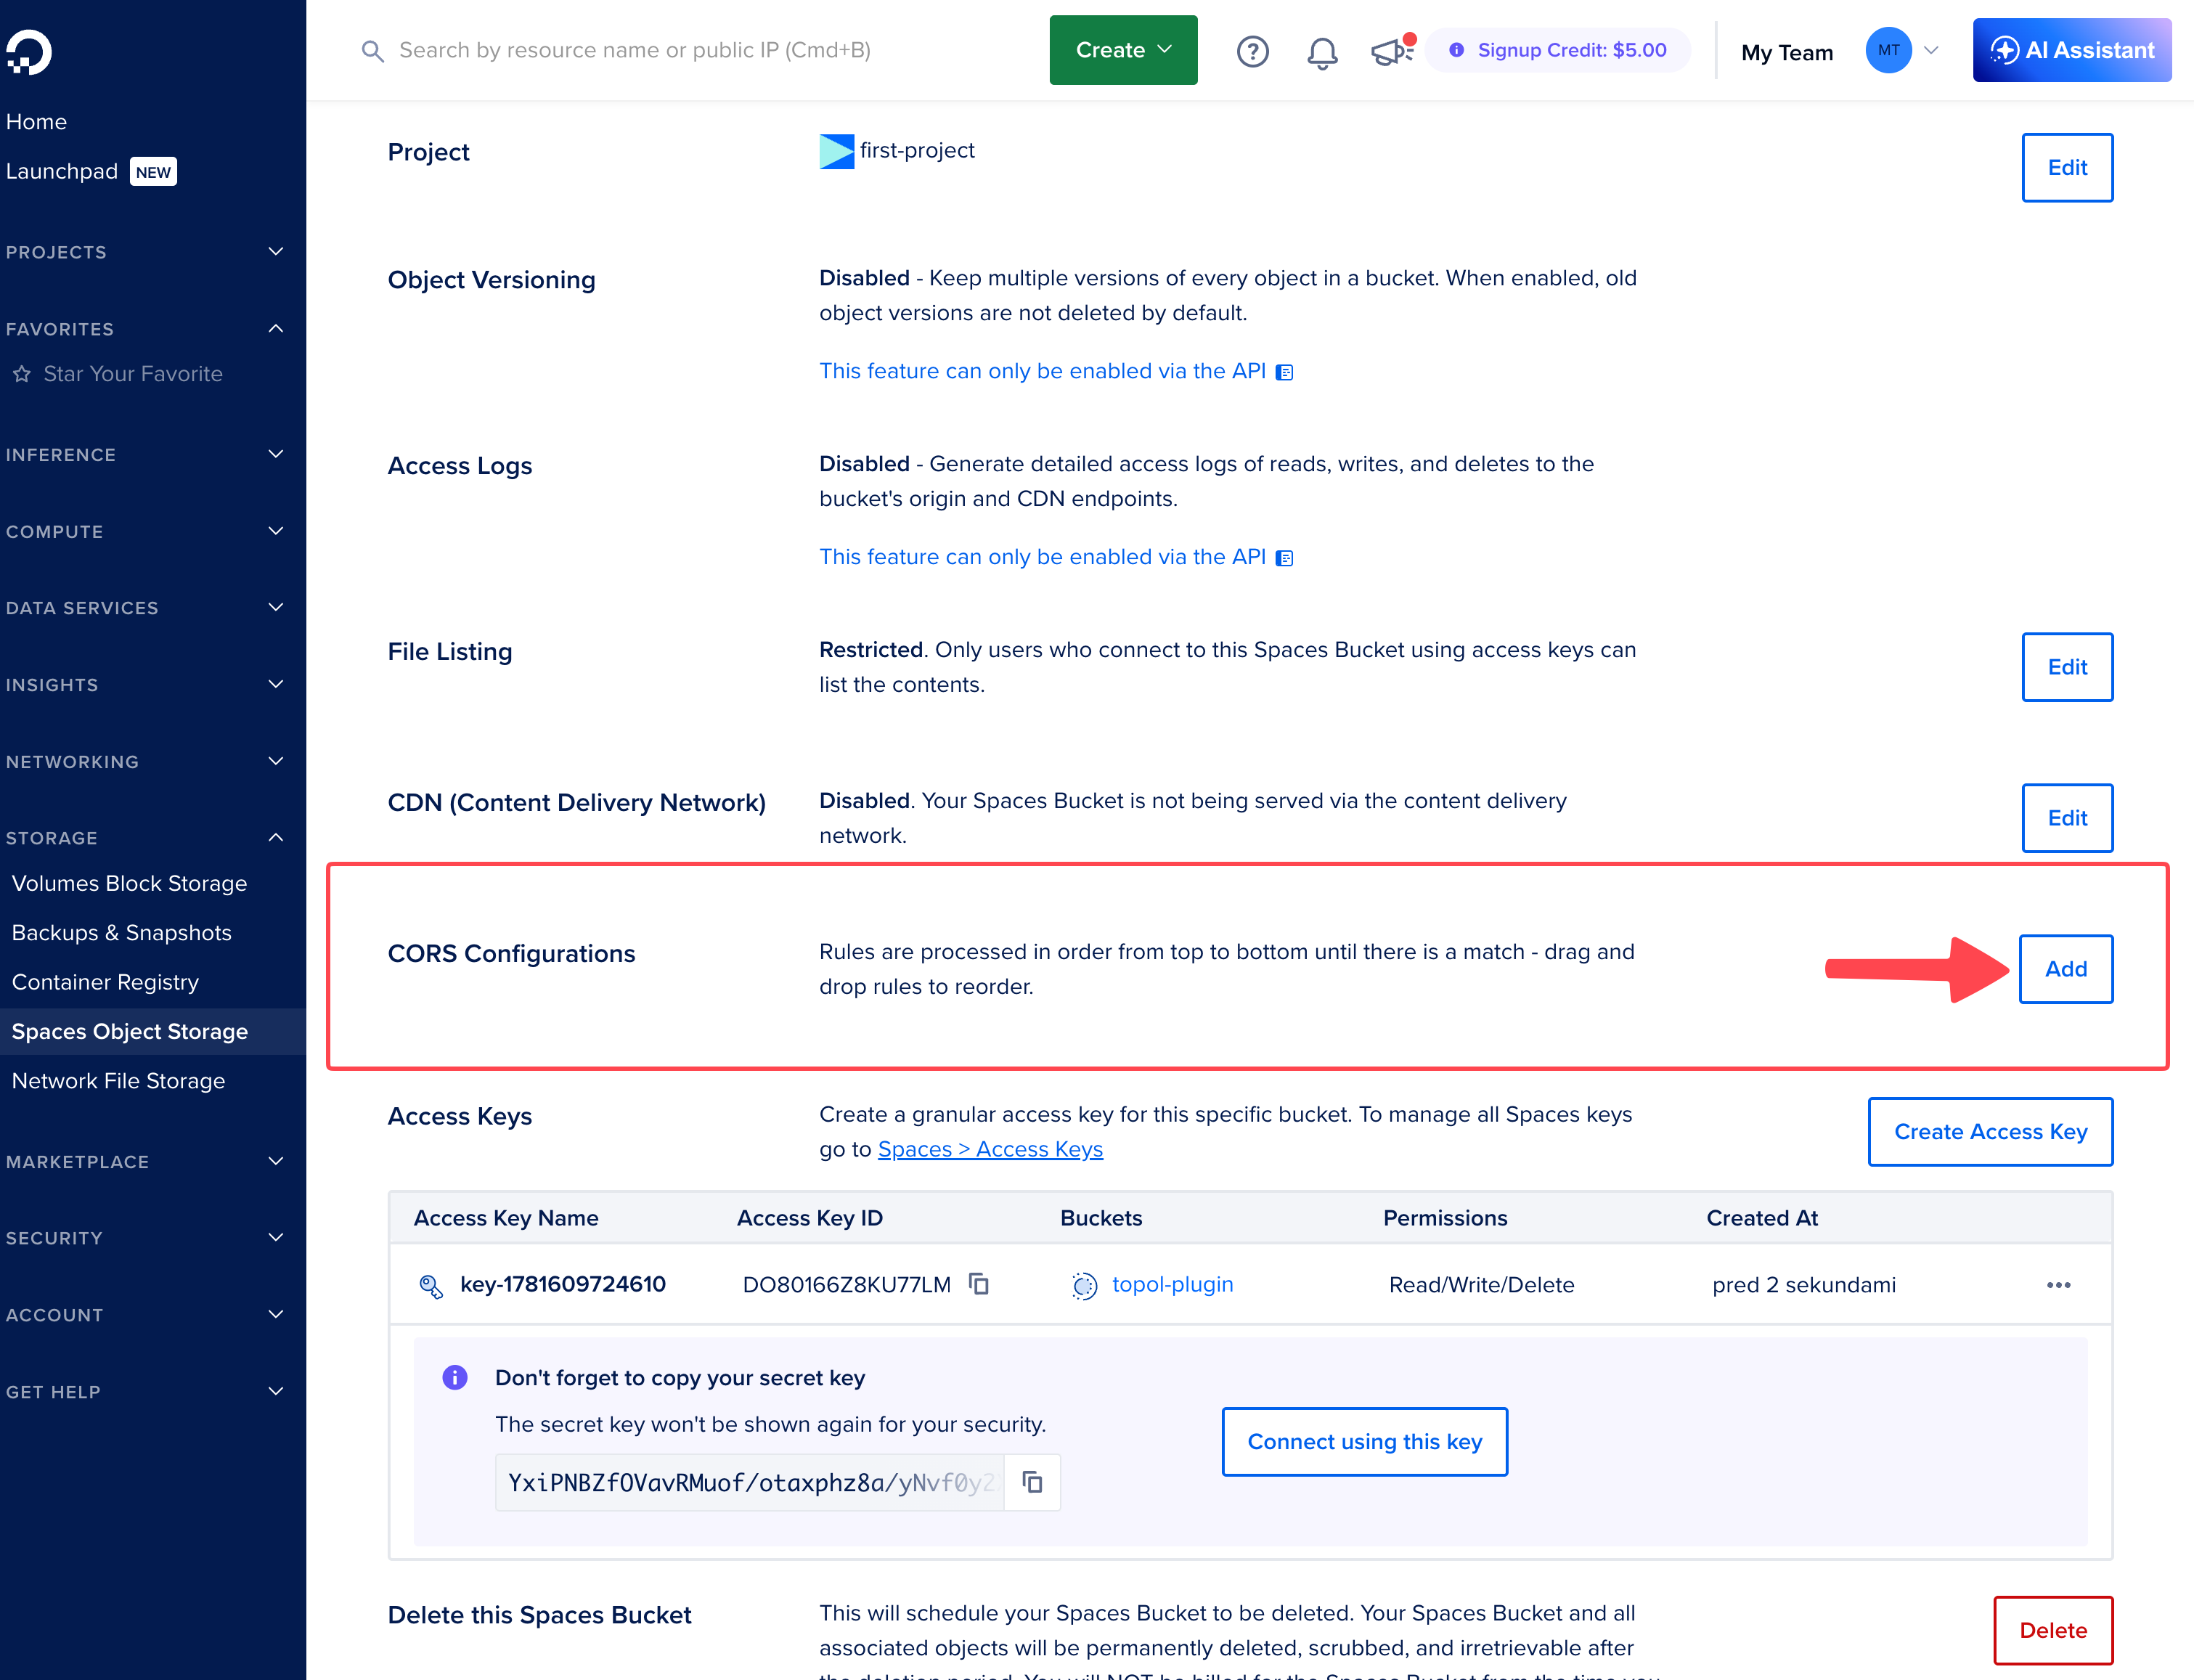This screenshot has height=1680, width=2194.
Task: Click Star Your Favorite
Action: click(133, 374)
